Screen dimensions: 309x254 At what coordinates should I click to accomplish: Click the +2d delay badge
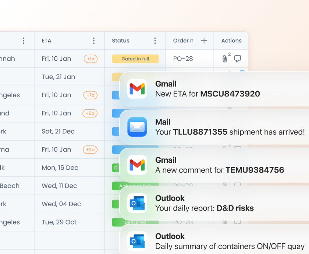90,149
